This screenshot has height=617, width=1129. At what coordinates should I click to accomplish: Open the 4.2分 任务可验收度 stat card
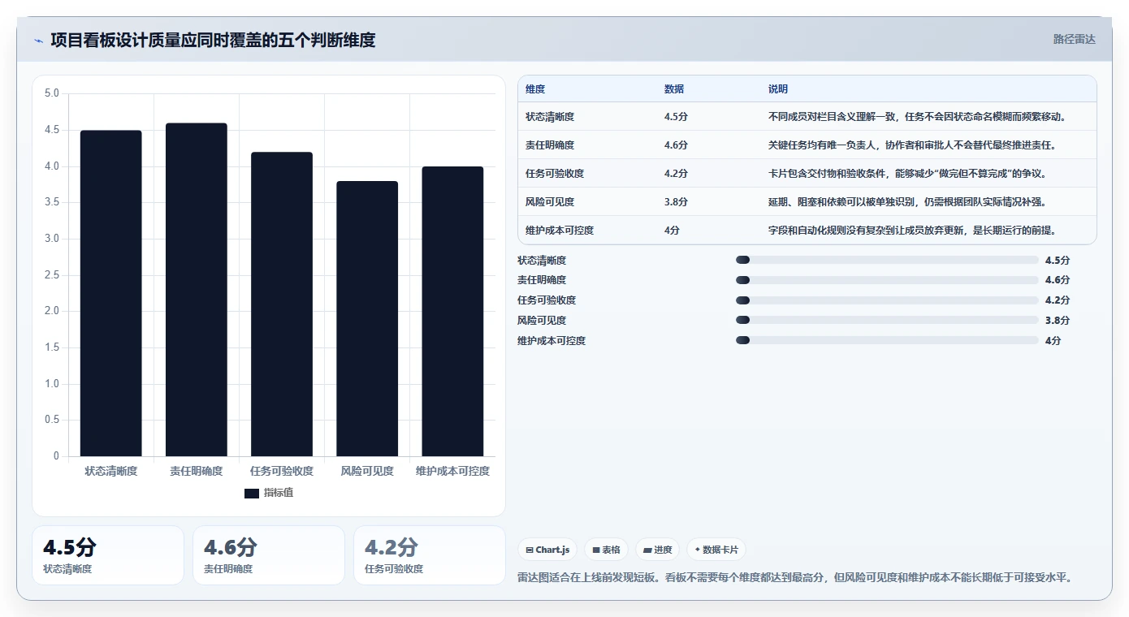(430, 555)
